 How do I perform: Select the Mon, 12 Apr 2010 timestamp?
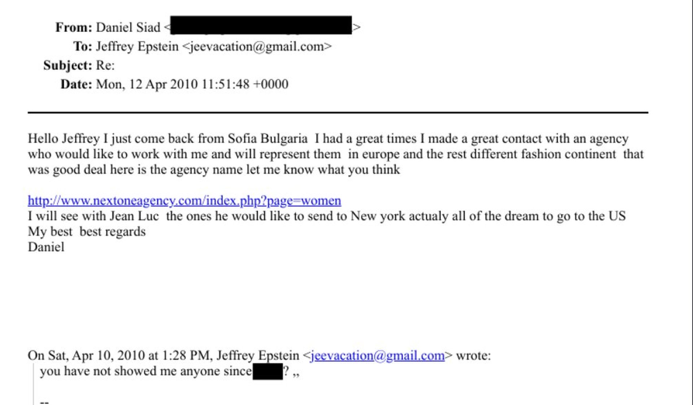click(x=192, y=84)
